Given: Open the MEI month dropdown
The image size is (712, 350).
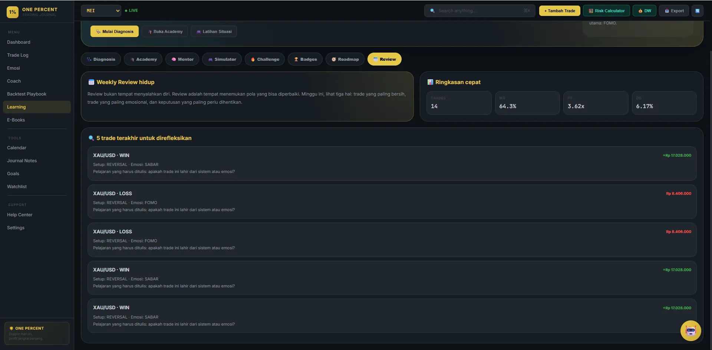Looking at the screenshot, I should point(101,11).
